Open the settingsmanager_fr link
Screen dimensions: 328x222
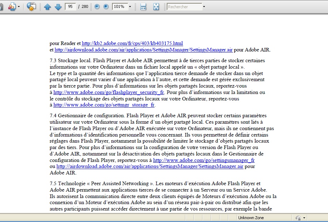204,160
